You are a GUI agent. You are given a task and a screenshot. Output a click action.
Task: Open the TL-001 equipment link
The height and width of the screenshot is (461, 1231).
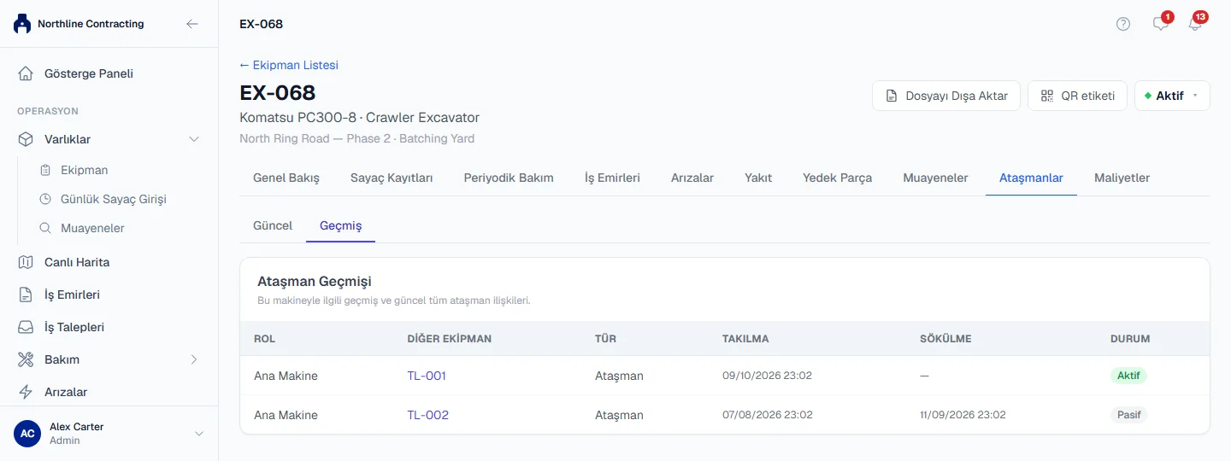[x=427, y=376]
